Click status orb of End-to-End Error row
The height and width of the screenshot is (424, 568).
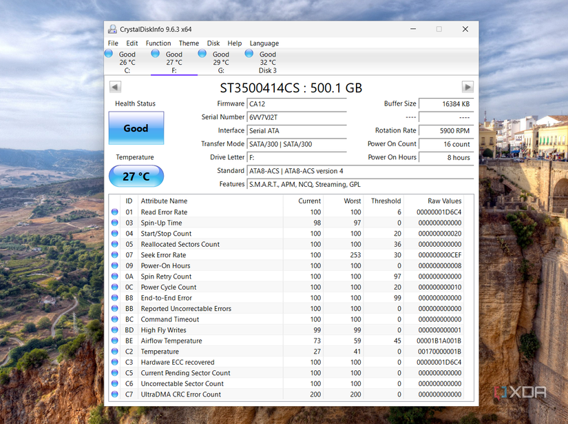pos(115,298)
